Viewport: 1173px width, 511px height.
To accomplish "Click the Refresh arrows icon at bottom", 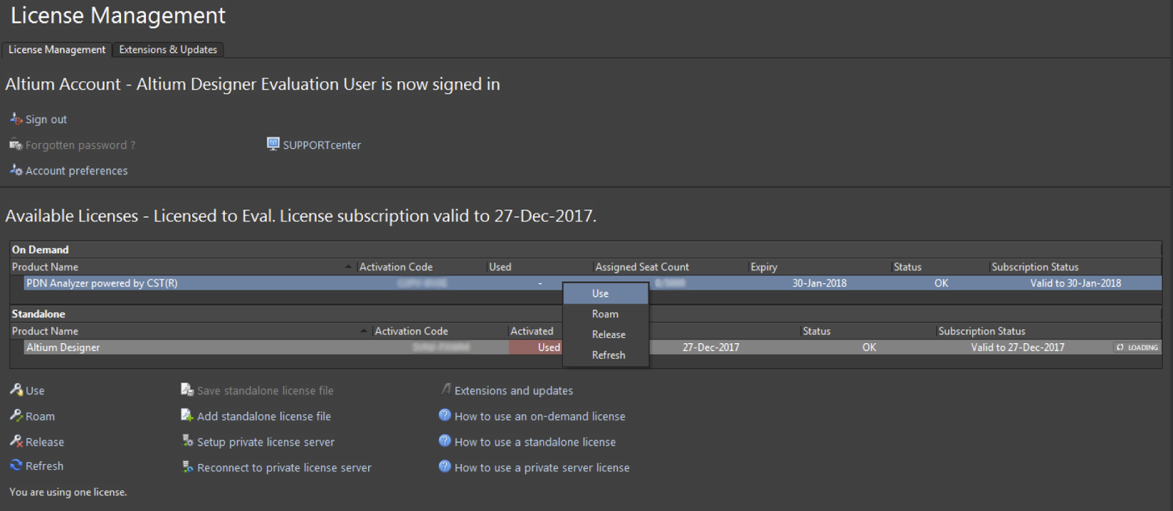I will point(16,466).
